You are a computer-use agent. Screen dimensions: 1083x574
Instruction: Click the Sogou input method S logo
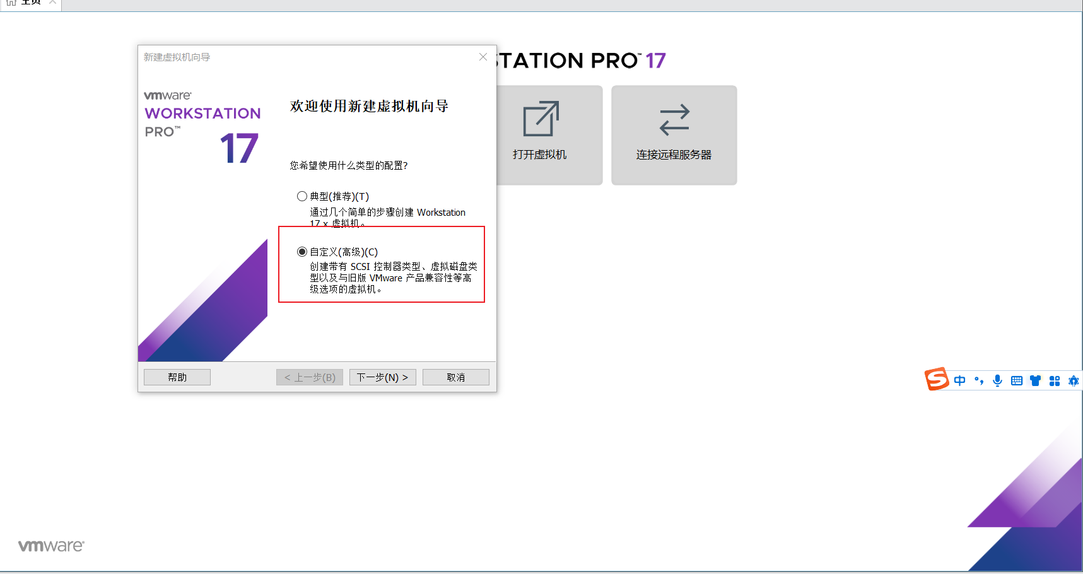[x=937, y=379]
